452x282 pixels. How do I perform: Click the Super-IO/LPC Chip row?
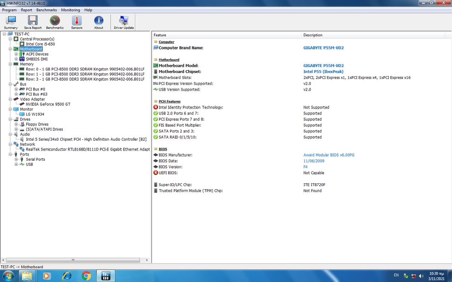pyautogui.click(x=302, y=185)
